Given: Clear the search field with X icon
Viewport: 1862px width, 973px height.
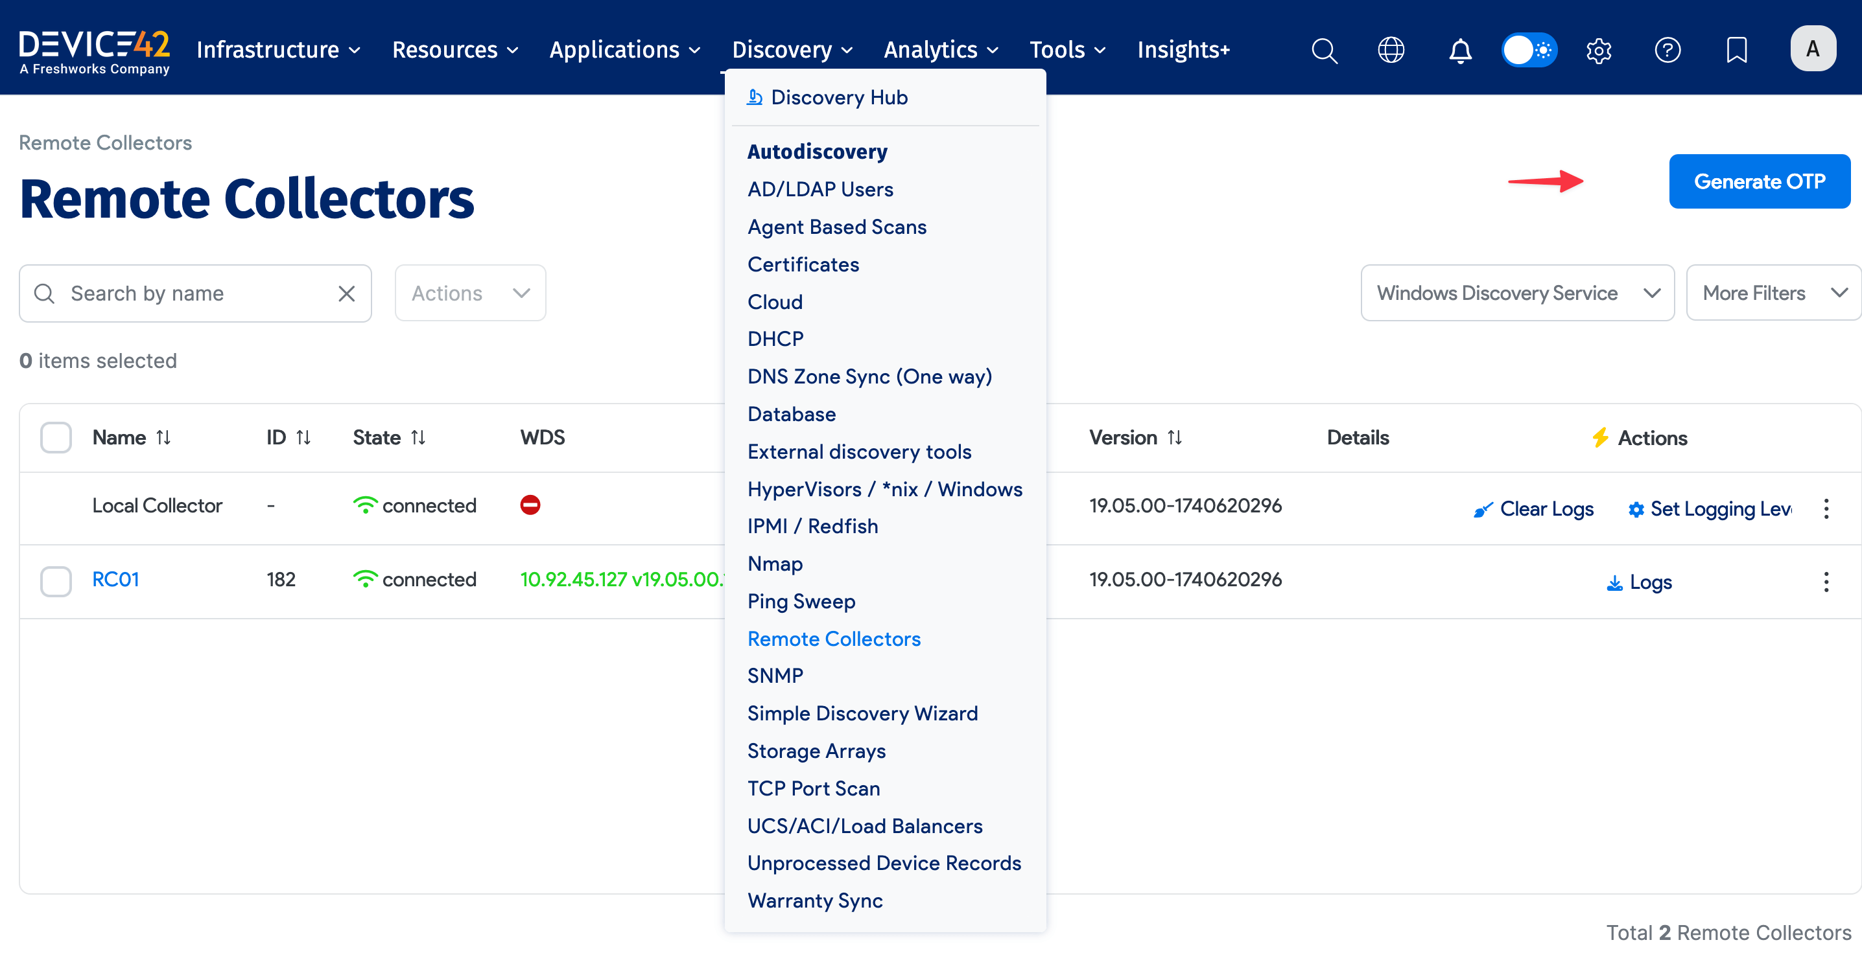Looking at the screenshot, I should pos(347,293).
